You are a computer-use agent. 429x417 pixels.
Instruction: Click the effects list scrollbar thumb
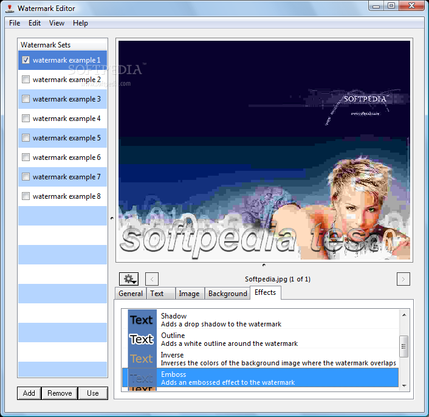coord(404,346)
